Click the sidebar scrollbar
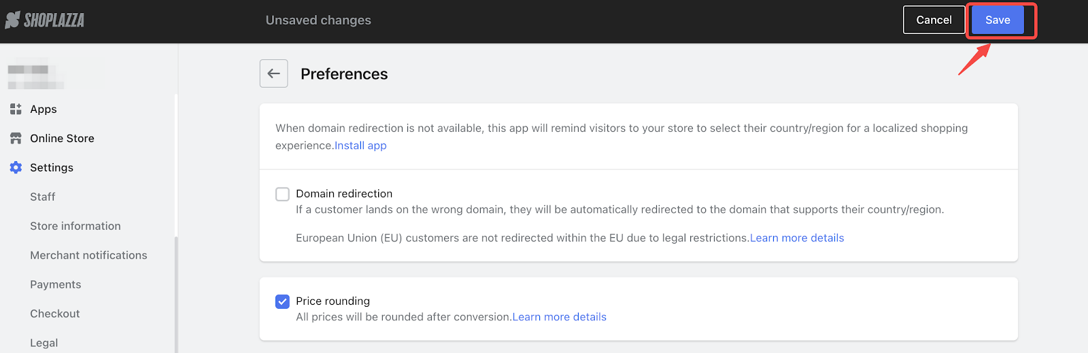 point(176,295)
